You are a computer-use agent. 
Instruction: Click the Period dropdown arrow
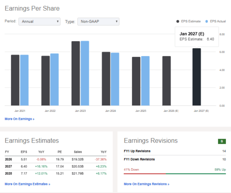click(x=58, y=22)
